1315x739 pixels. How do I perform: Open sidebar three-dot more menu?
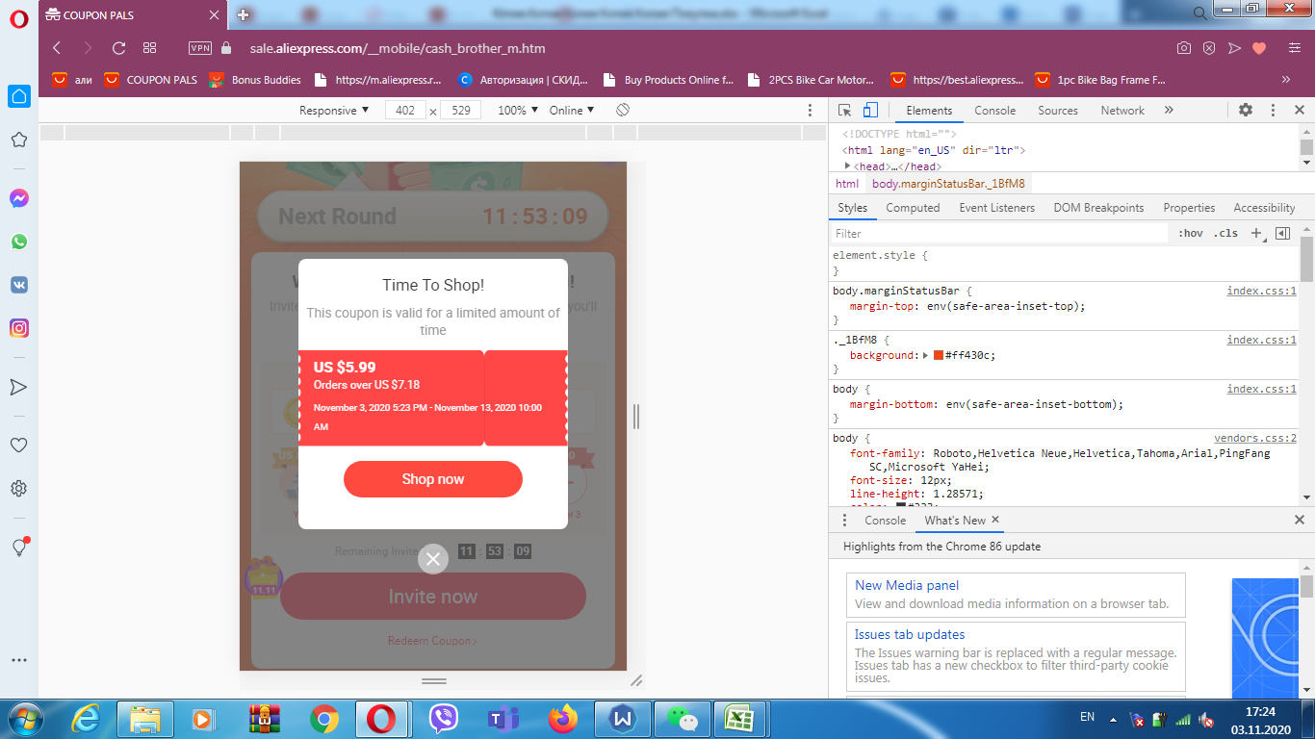(19, 660)
